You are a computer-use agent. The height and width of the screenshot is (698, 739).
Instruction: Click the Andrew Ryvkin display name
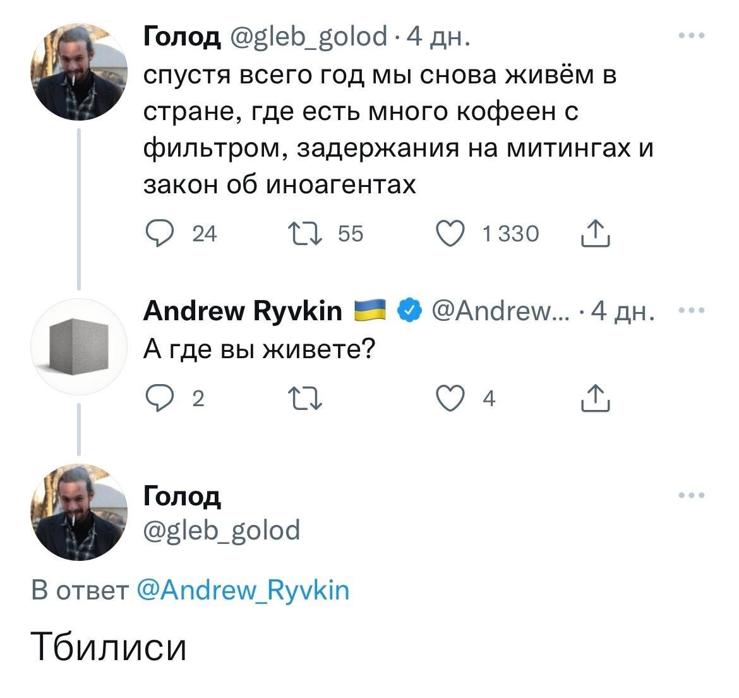243,311
